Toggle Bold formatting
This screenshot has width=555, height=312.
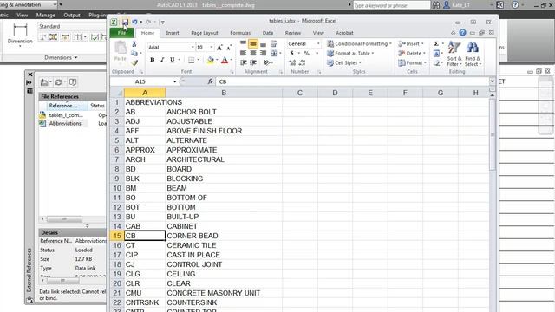153,60
